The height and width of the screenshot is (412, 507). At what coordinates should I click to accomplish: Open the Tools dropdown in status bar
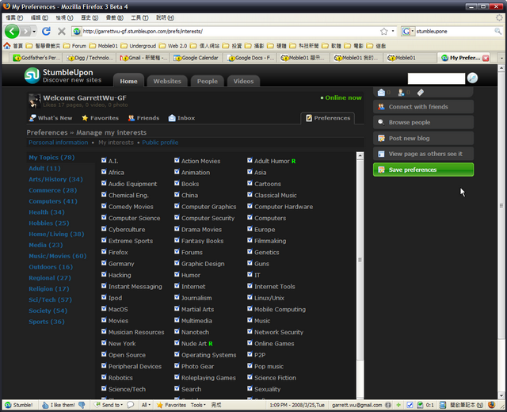pyautogui.click(x=198, y=405)
